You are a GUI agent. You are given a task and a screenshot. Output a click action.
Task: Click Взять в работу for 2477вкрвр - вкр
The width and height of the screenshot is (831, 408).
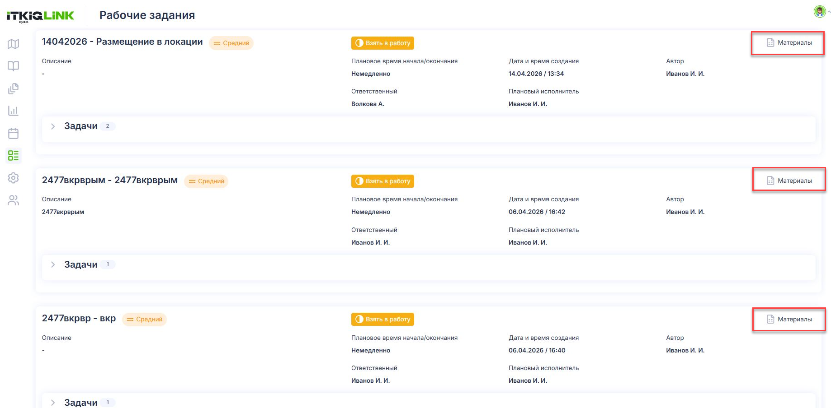(382, 319)
